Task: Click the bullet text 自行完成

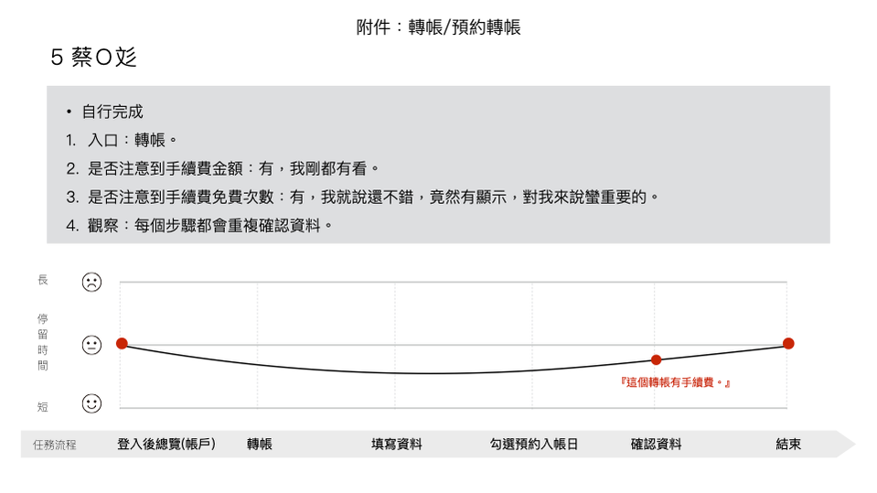Action: click(x=112, y=112)
